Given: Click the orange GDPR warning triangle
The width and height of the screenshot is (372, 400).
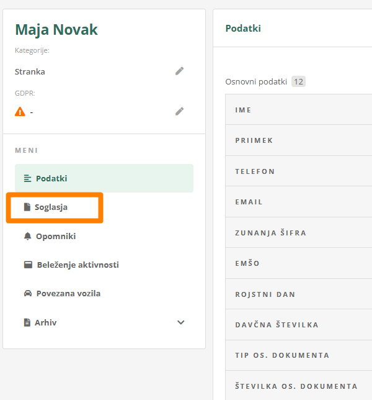Looking at the screenshot, I should click(x=20, y=112).
